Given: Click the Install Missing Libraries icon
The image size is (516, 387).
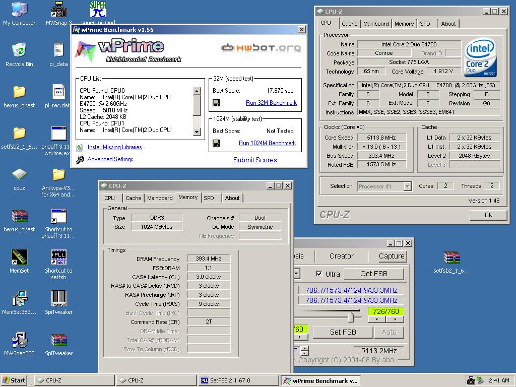Looking at the screenshot, I should (x=79, y=148).
